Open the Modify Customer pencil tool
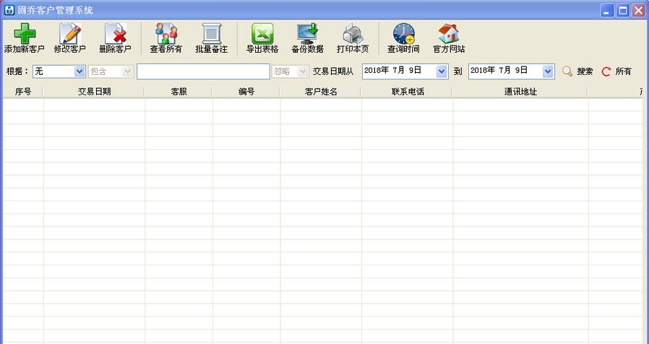The height and width of the screenshot is (344, 649). (x=70, y=33)
